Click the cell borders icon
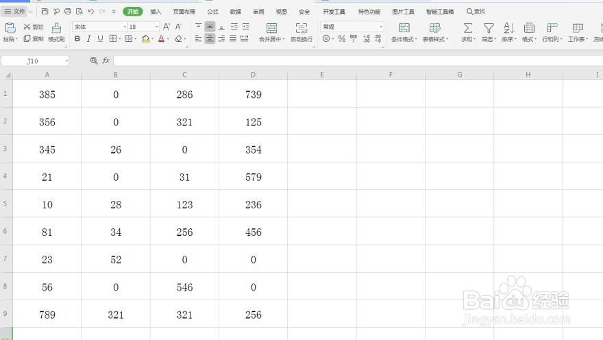 click(x=113, y=38)
